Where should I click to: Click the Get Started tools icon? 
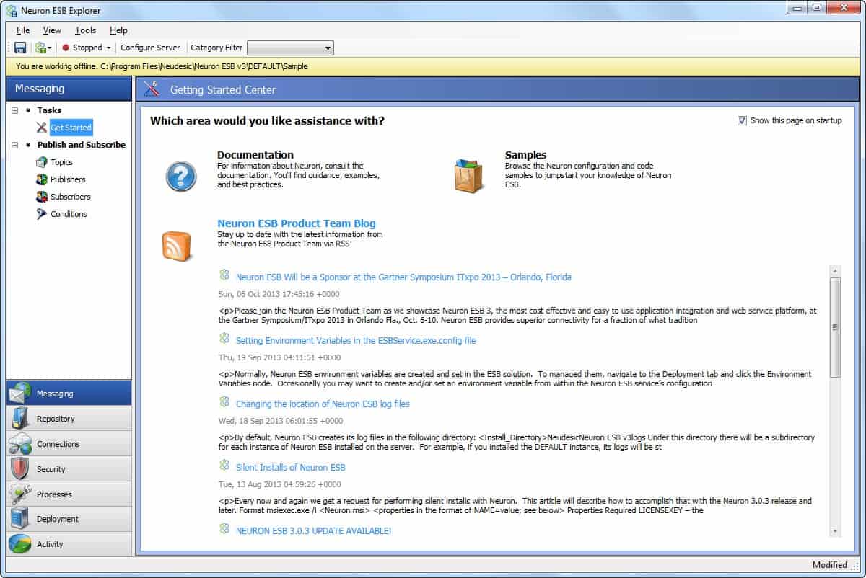click(x=42, y=128)
